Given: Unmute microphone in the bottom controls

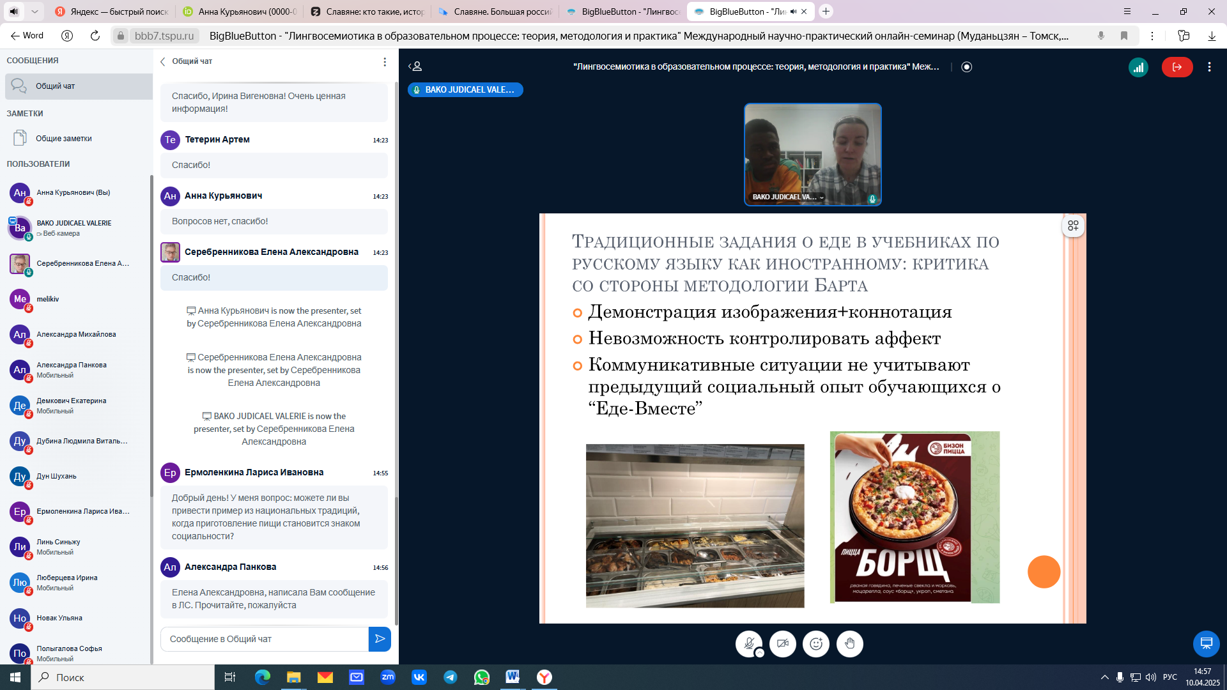Looking at the screenshot, I should [x=749, y=644].
